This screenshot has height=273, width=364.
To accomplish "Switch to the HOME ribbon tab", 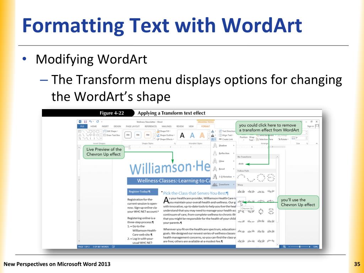I will (x=93, y=126).
